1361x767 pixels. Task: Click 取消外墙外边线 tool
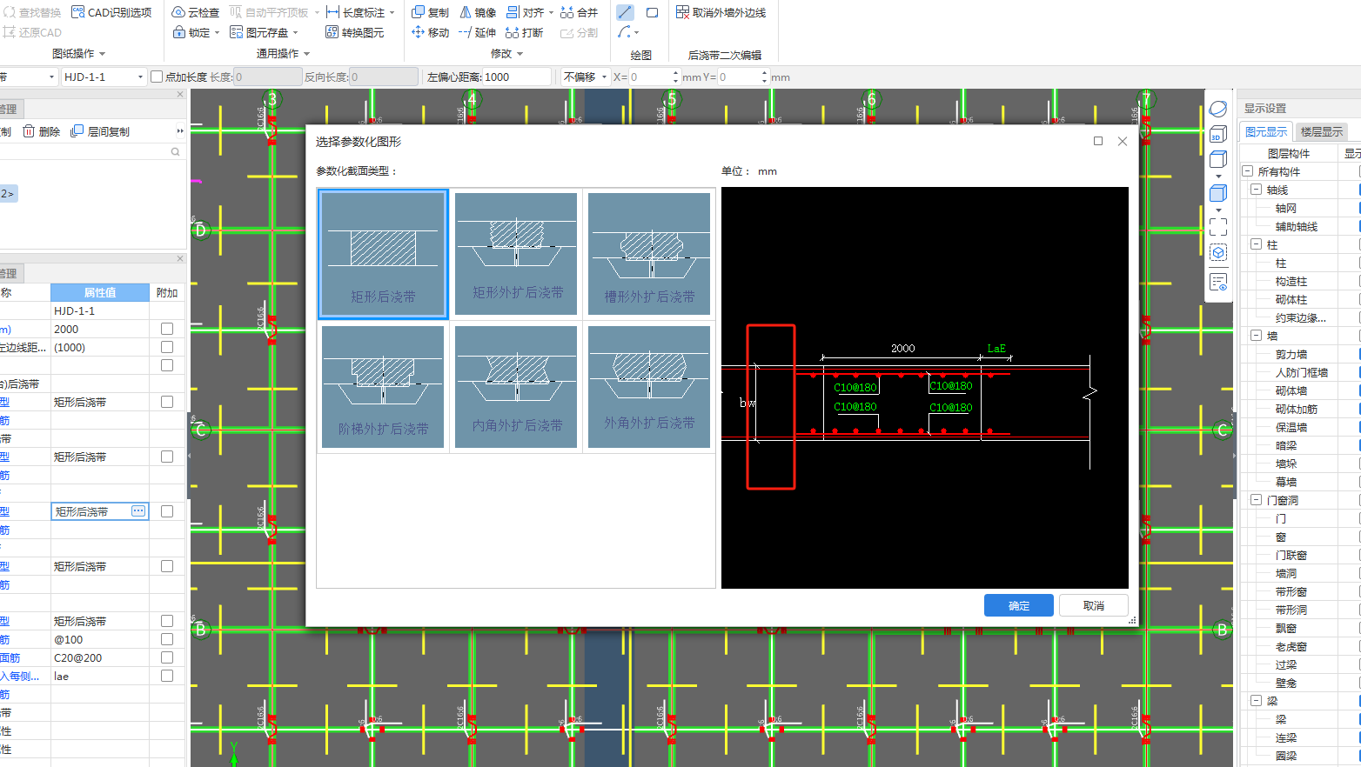(721, 12)
